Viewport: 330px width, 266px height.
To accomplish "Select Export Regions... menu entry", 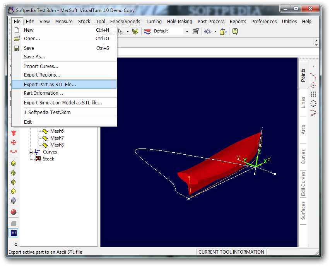I will click(64, 75).
